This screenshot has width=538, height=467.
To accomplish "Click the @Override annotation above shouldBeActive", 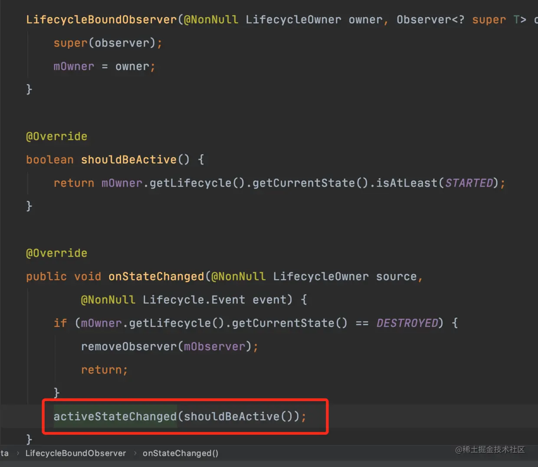I will coord(57,136).
